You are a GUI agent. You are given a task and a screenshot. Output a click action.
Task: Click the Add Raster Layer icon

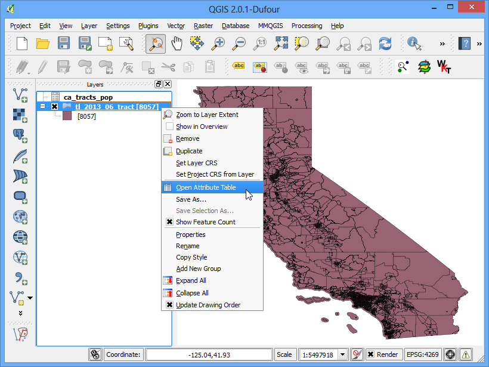pos(20,115)
